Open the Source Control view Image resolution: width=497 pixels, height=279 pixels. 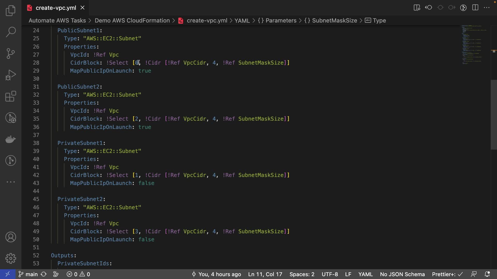click(x=11, y=53)
